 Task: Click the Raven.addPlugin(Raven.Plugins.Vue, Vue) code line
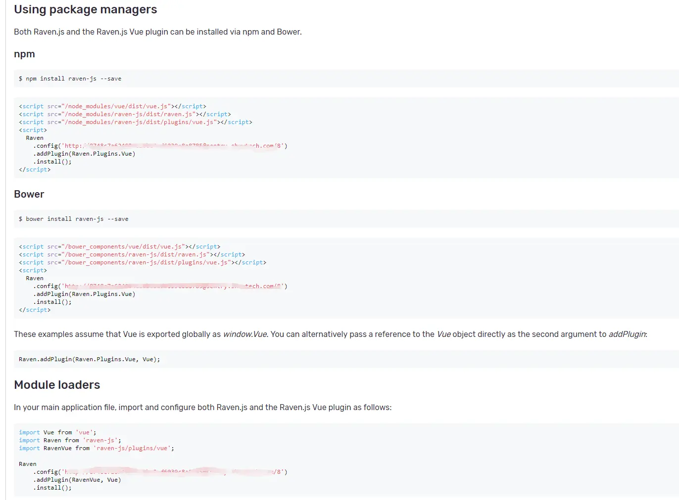(89, 359)
